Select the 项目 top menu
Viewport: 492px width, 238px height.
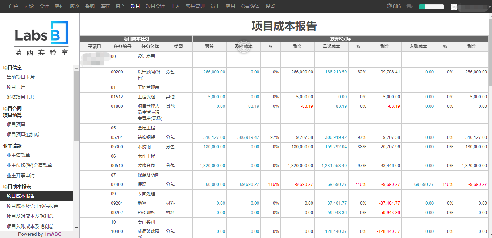click(x=135, y=6)
